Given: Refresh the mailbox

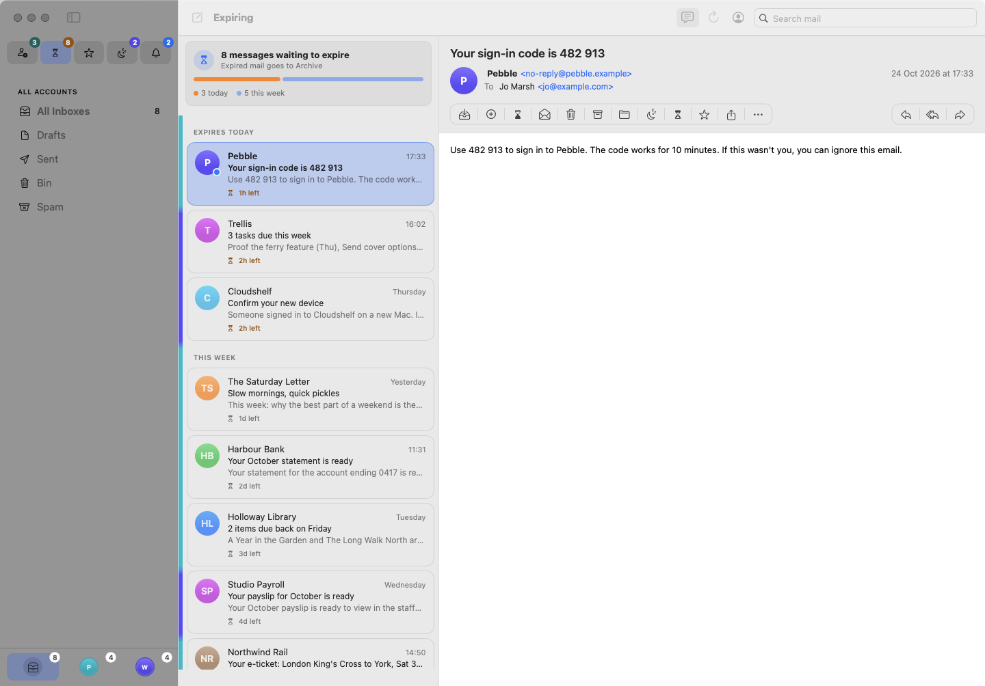Looking at the screenshot, I should (713, 18).
